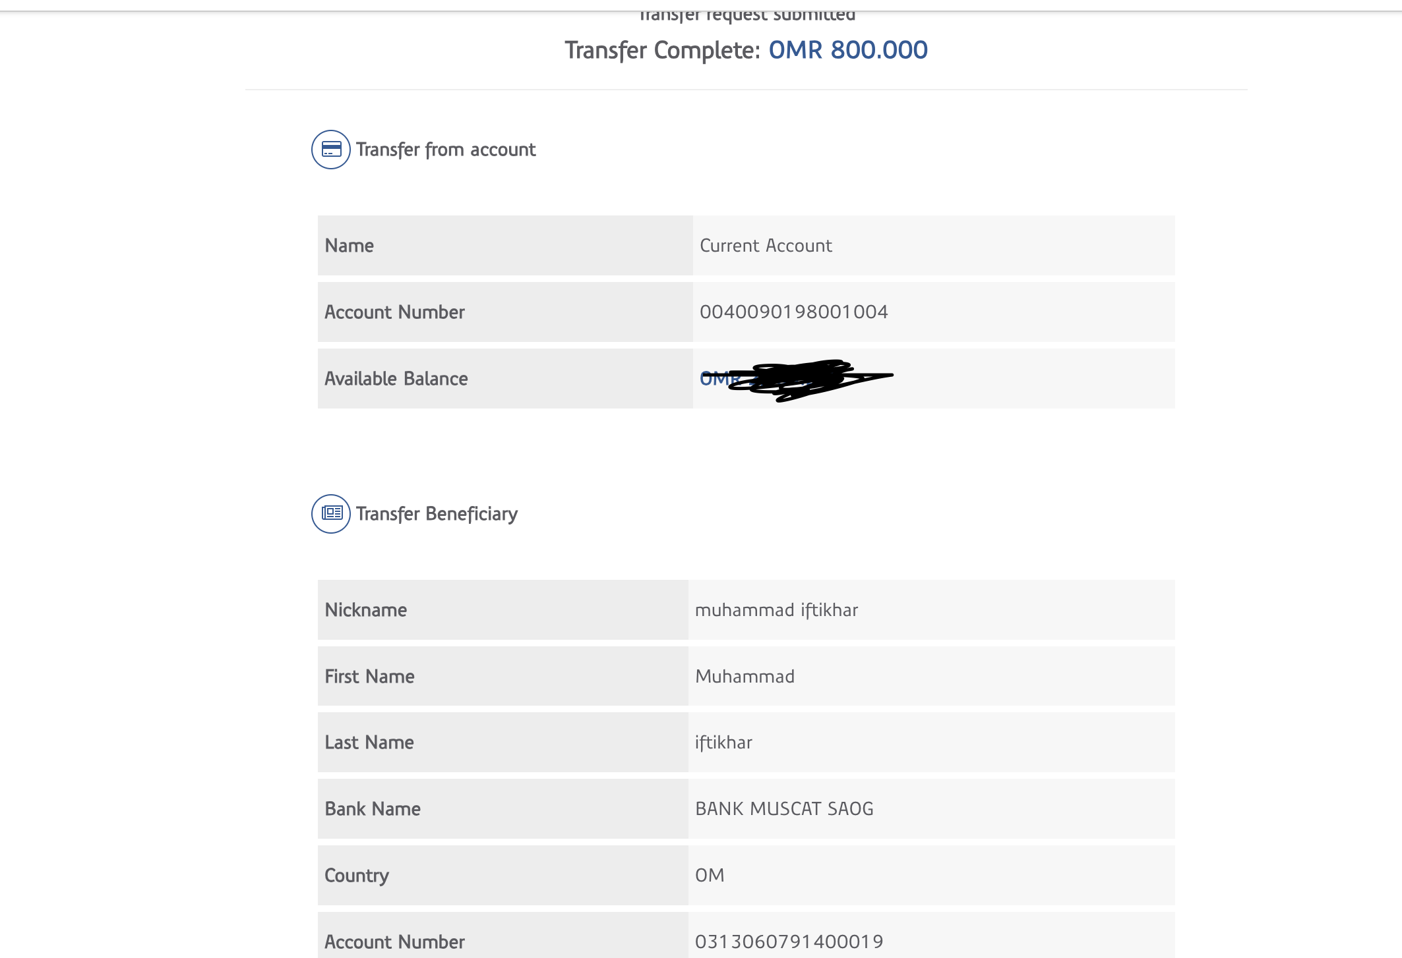The width and height of the screenshot is (1402, 958).
Task: Select the Current Account name value
Action: [x=766, y=246]
